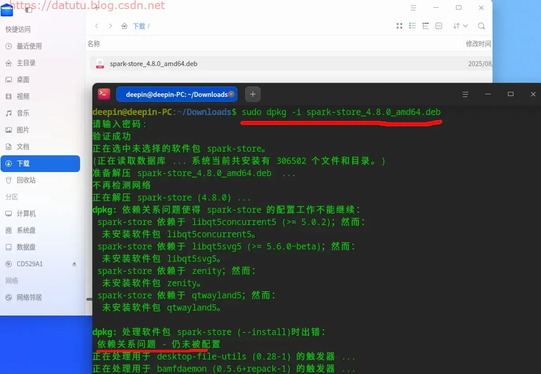Go back with the left arrow
Screen dimensions: 541x374
pyautogui.click(x=97, y=26)
